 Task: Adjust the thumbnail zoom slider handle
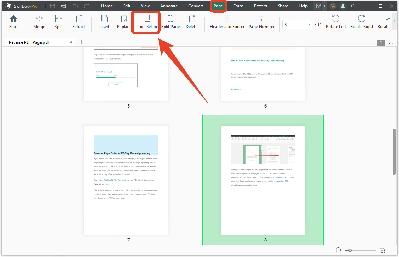coord(350,250)
